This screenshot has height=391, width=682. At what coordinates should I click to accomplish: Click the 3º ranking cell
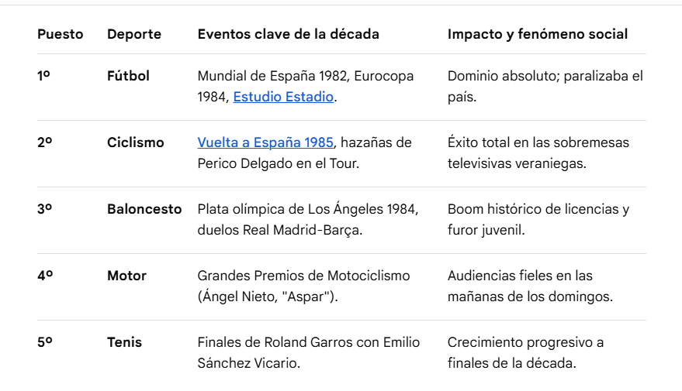(x=45, y=209)
